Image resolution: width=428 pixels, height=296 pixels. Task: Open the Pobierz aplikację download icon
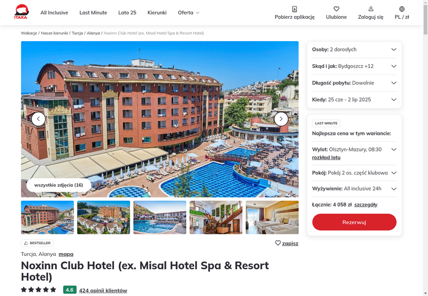(295, 9)
